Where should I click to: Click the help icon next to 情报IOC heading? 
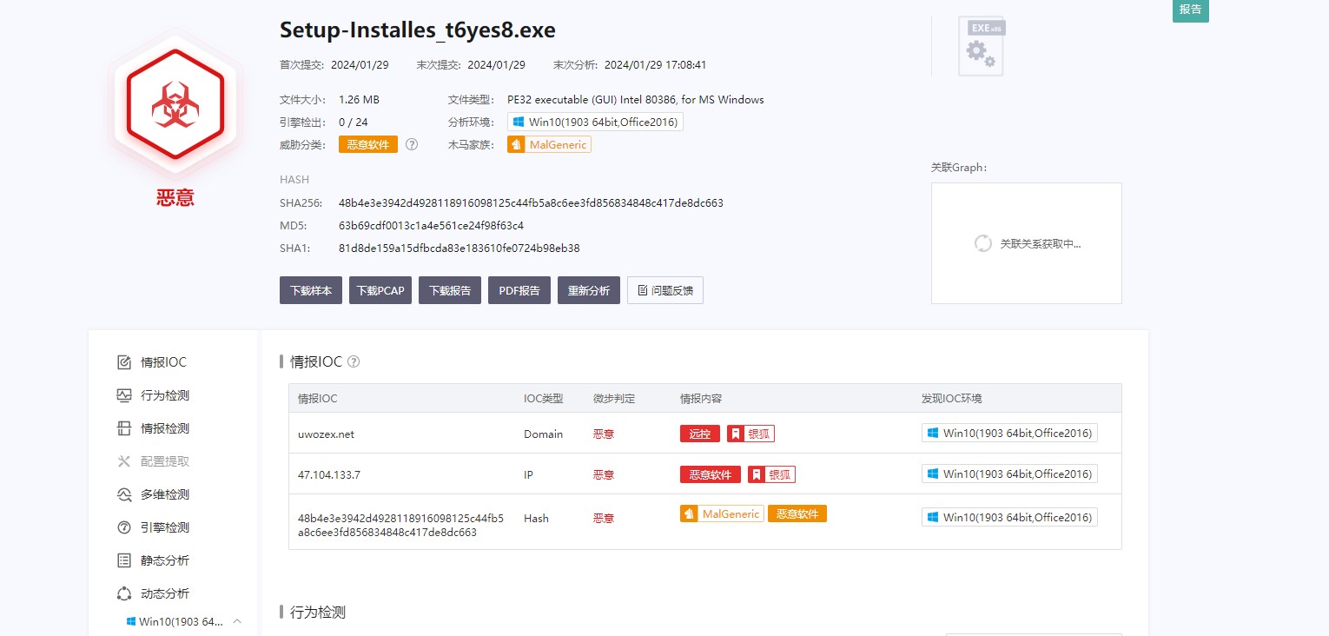(354, 361)
